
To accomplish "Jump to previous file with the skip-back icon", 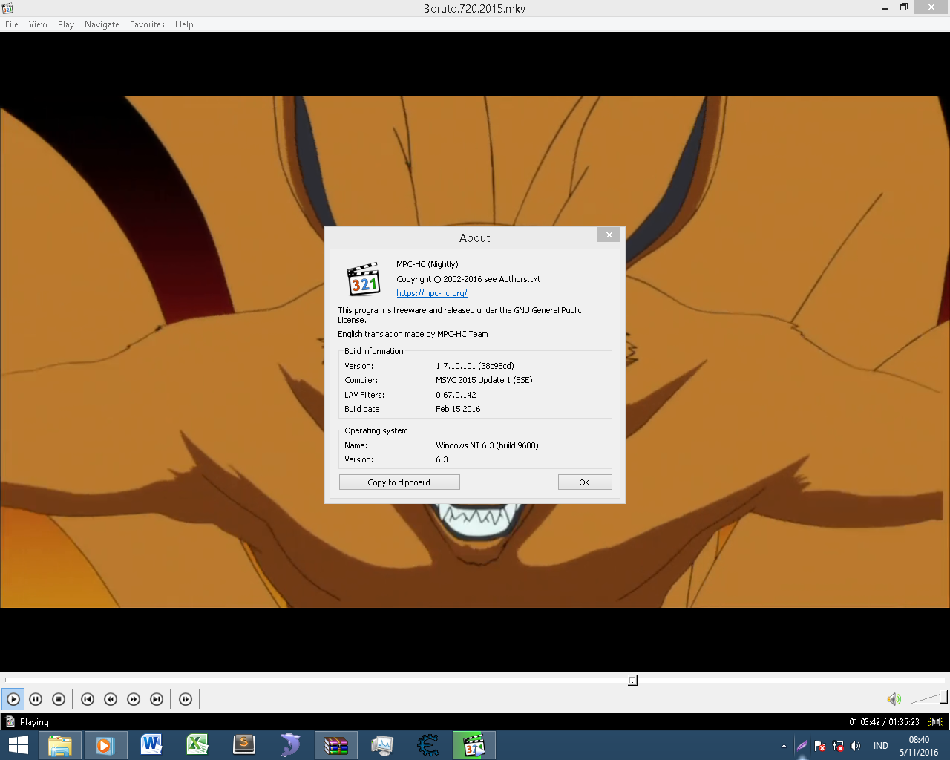I will (x=88, y=699).
